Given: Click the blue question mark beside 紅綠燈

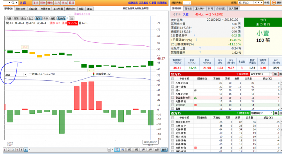Looking at the screenshot, I should (x=68, y=18).
